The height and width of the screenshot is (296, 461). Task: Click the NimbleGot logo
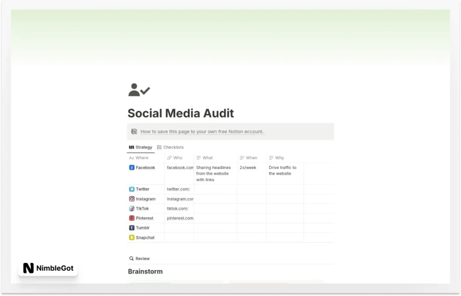tap(48, 268)
